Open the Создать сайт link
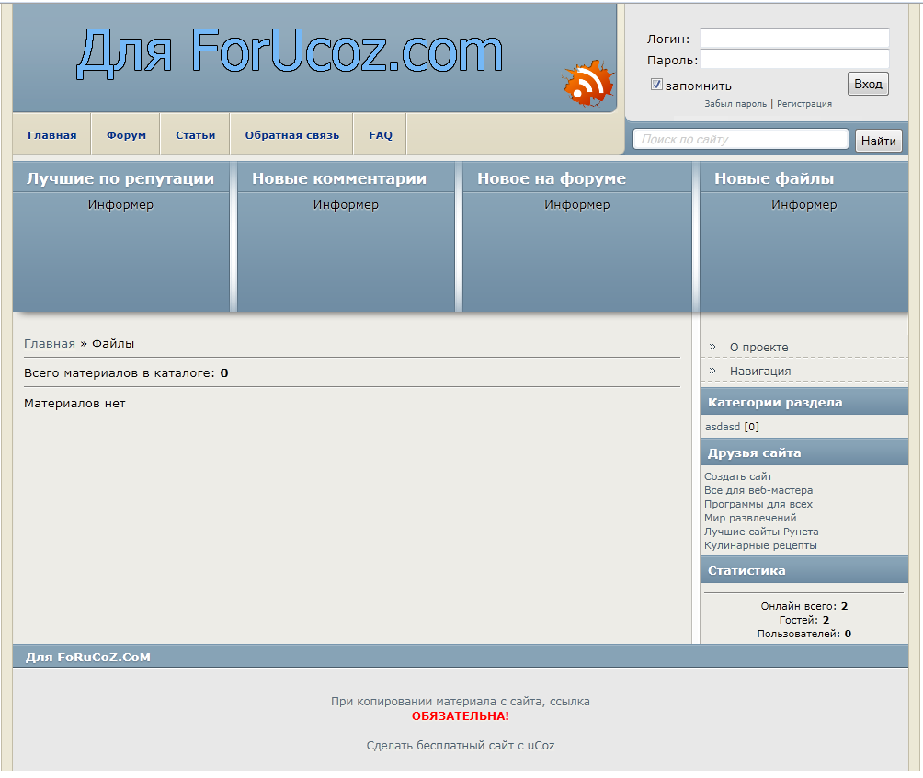The height and width of the screenshot is (778, 923). [x=738, y=476]
